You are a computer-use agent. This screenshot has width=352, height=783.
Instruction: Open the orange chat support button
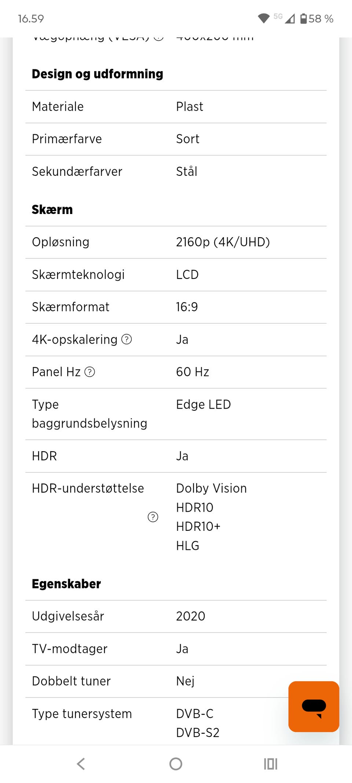coord(313,706)
